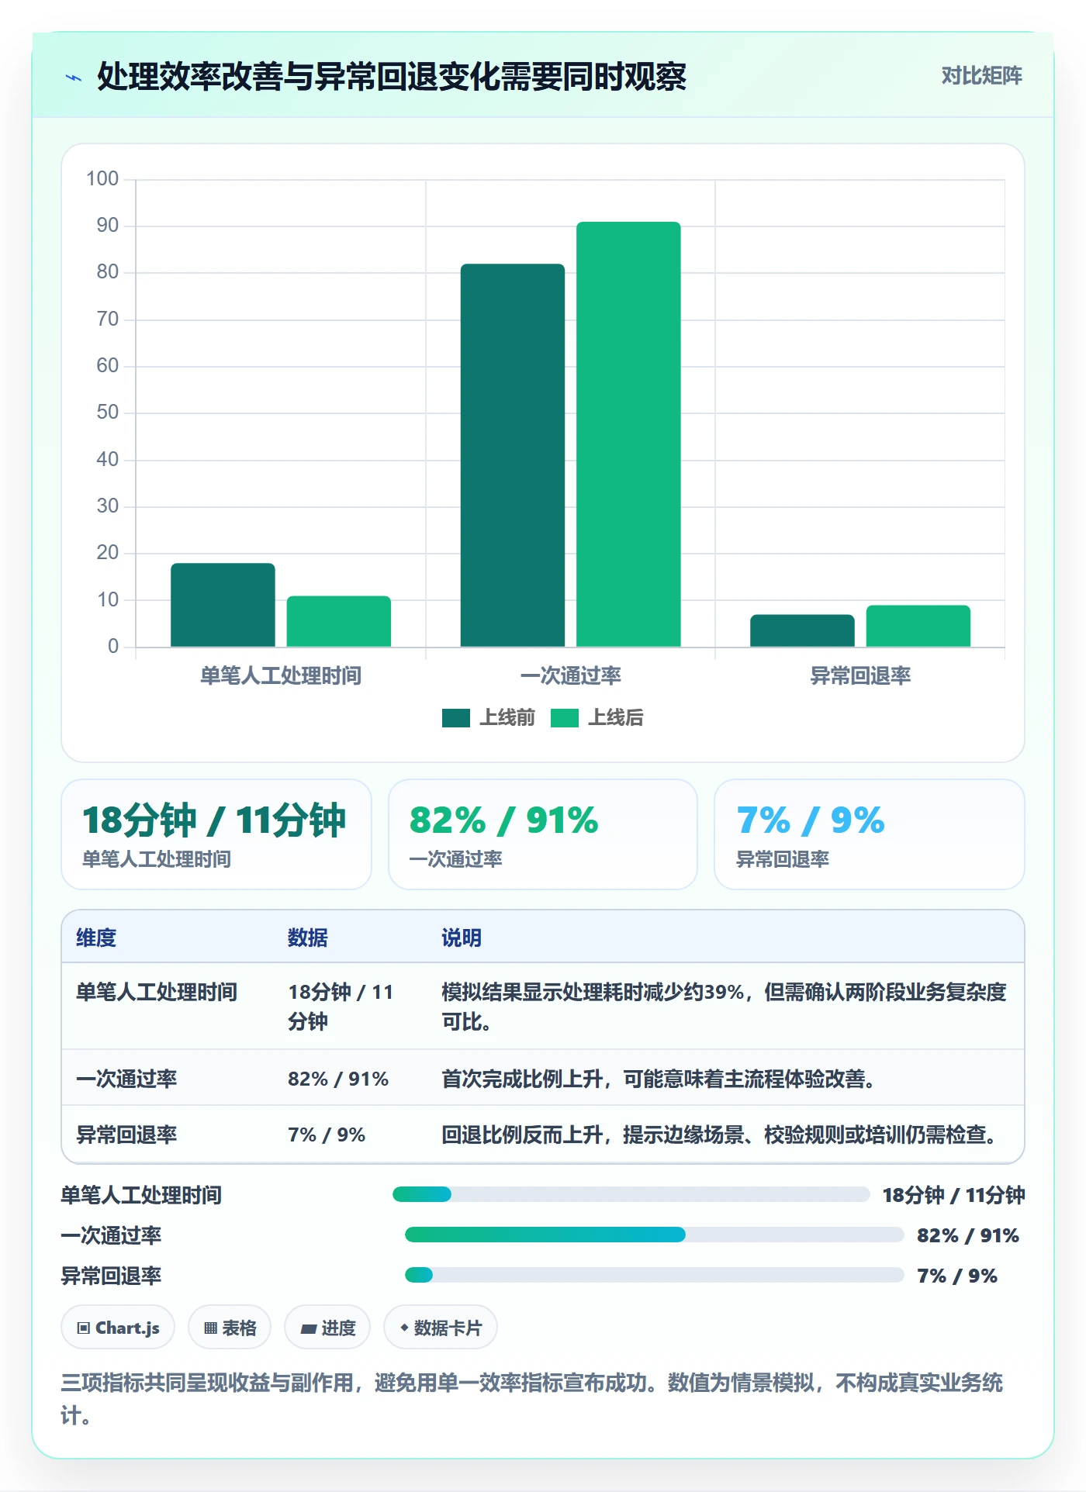1086x1492 pixels.
Task: Click the 上线前 legend text
Action: [507, 718]
